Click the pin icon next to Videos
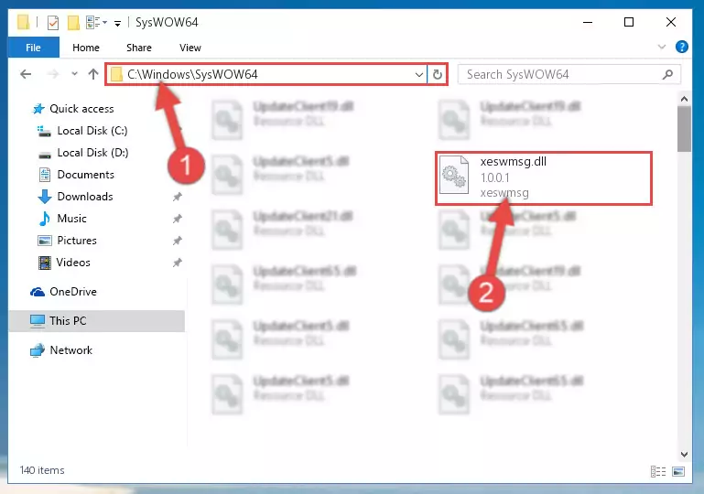The image size is (704, 494). (x=178, y=263)
